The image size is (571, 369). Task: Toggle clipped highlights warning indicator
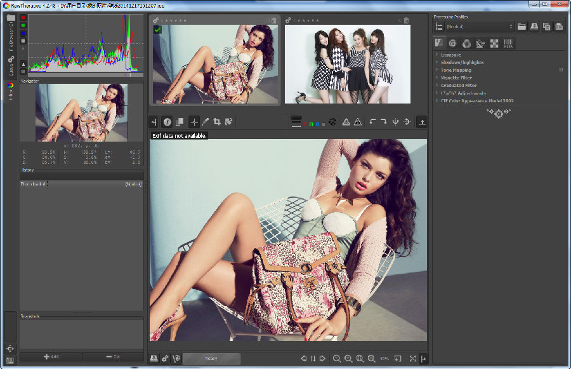[346, 121]
